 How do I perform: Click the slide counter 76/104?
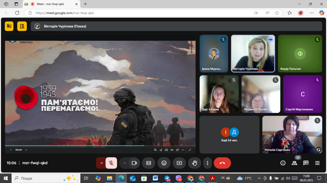(18, 150)
